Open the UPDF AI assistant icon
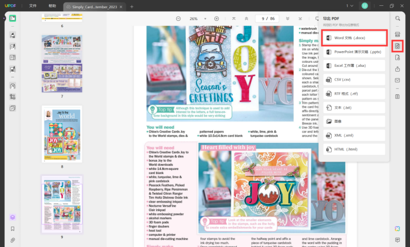The height and width of the screenshot is (247, 410). click(x=398, y=229)
